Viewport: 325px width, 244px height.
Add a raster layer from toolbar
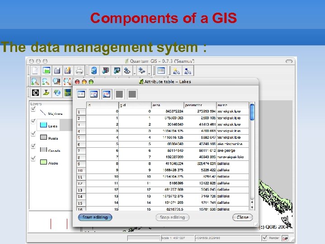[x=116, y=70]
